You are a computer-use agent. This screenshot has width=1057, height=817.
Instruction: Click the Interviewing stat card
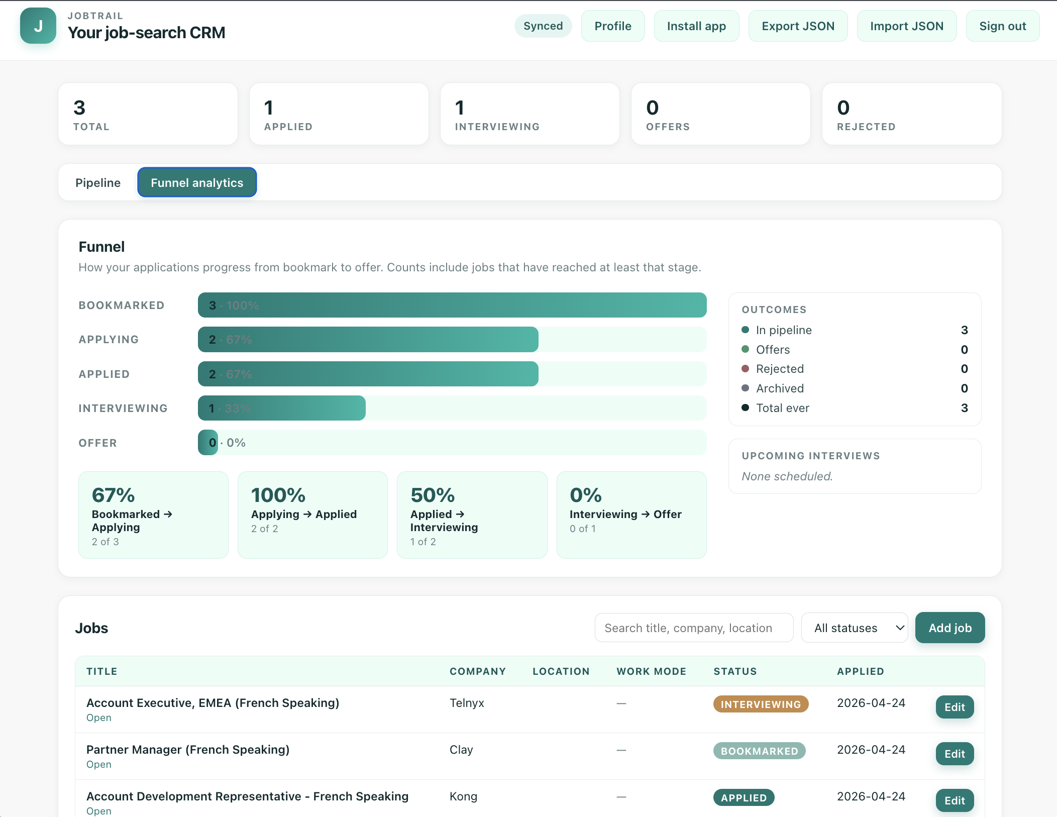tap(530, 114)
